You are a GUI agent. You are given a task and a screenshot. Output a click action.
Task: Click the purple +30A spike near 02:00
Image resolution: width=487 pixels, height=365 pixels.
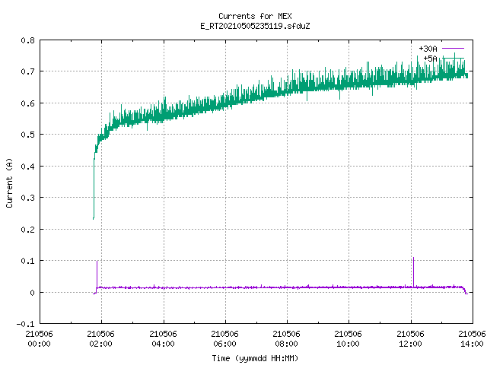pyautogui.click(x=97, y=274)
